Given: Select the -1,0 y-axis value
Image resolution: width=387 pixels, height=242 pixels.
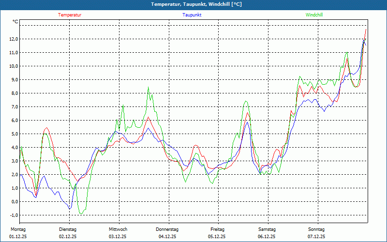Looking at the screenshot, I should click(x=13, y=215).
